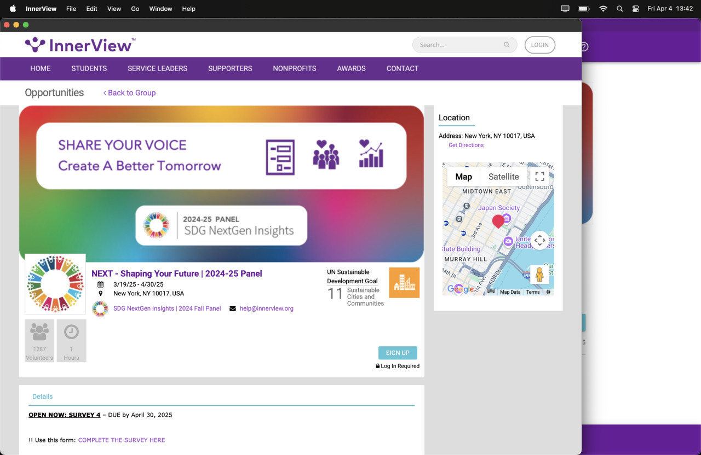
Task: Click the menu bar date and time
Action: click(670, 9)
